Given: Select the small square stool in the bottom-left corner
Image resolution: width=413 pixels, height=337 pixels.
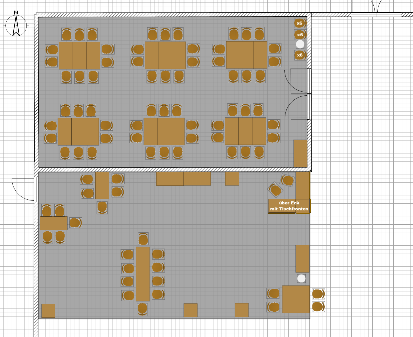Looking at the screenshot, I should (49, 311).
